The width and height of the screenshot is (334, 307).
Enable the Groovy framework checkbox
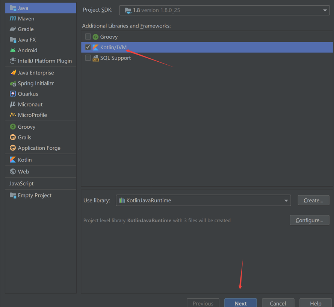pyautogui.click(x=88, y=37)
